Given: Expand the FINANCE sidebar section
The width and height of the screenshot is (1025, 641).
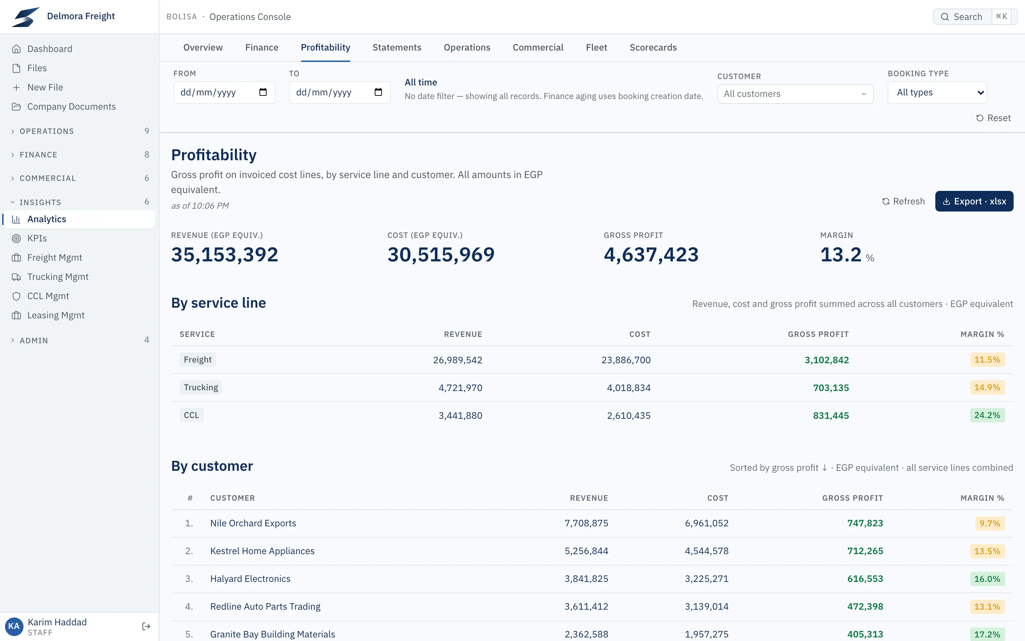Looking at the screenshot, I should tap(80, 155).
